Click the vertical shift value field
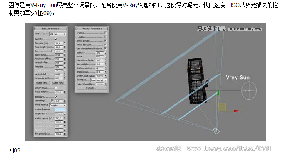 click(59, 74)
